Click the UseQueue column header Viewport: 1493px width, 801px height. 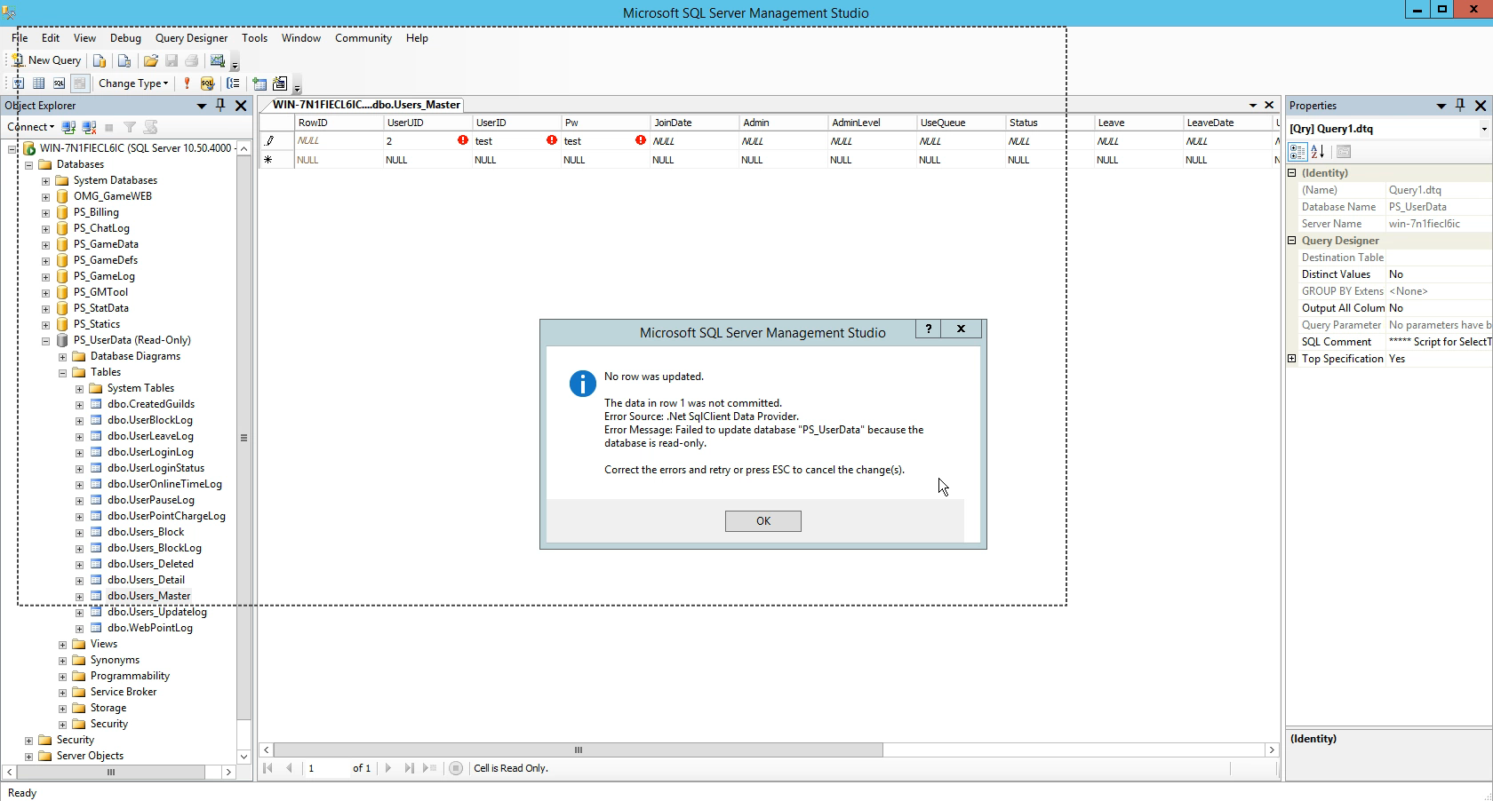(x=961, y=123)
